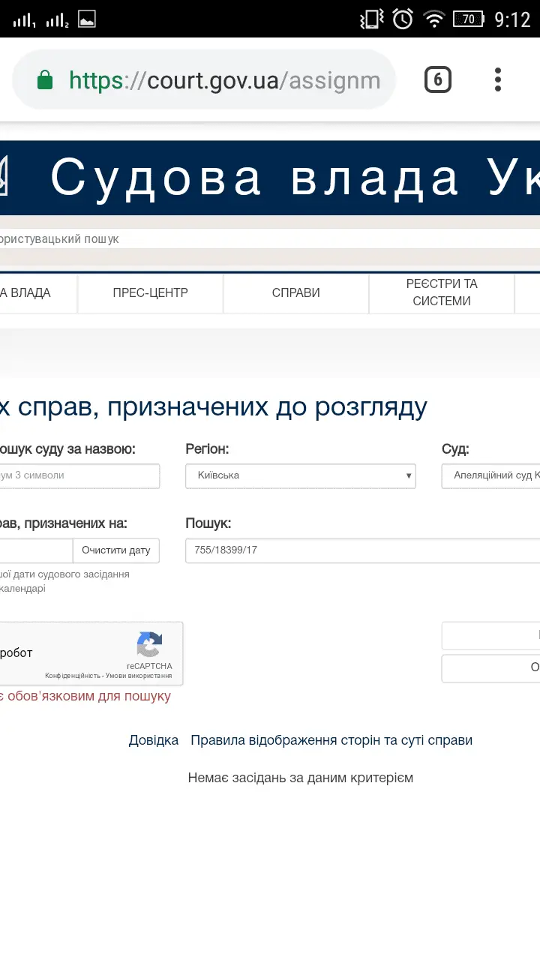Click the court name search input field
The image size is (540, 960).
[79, 475]
